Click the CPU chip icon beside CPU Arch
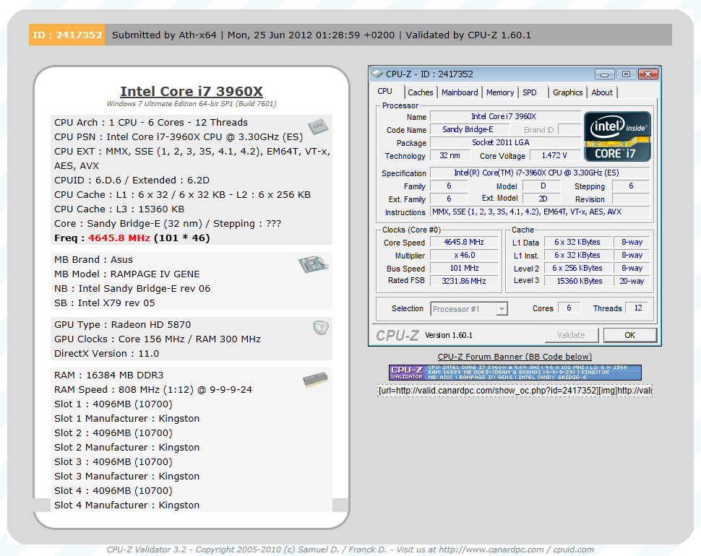701x556 pixels. tap(318, 126)
